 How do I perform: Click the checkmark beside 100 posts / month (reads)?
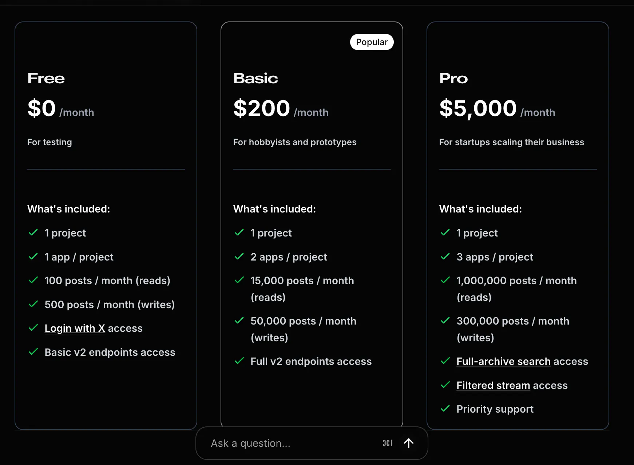[x=33, y=280]
